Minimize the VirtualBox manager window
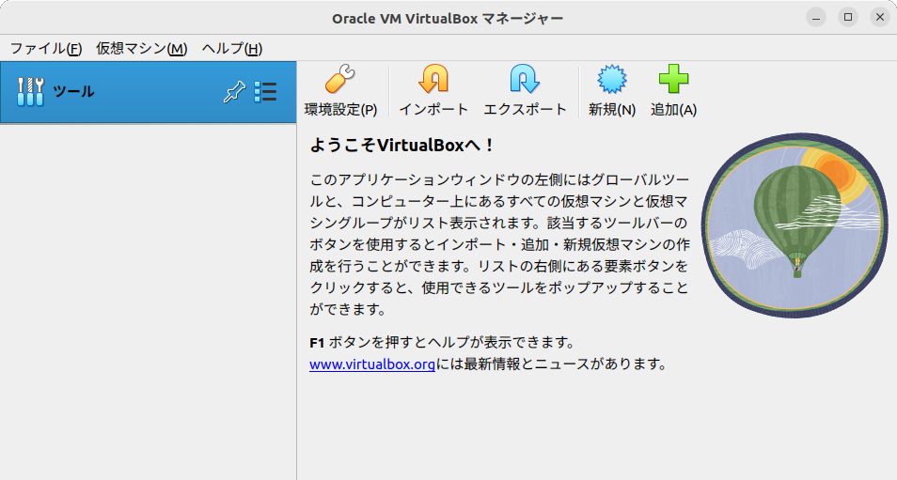This screenshot has width=897, height=480. [x=816, y=18]
